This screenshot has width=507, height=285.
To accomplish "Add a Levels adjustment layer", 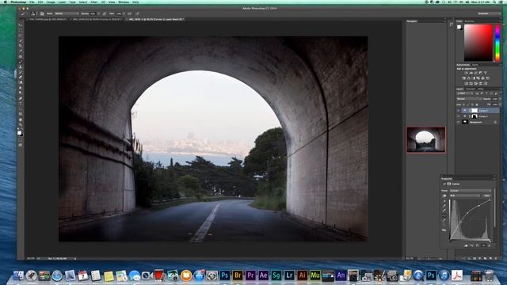I will 471,73.
